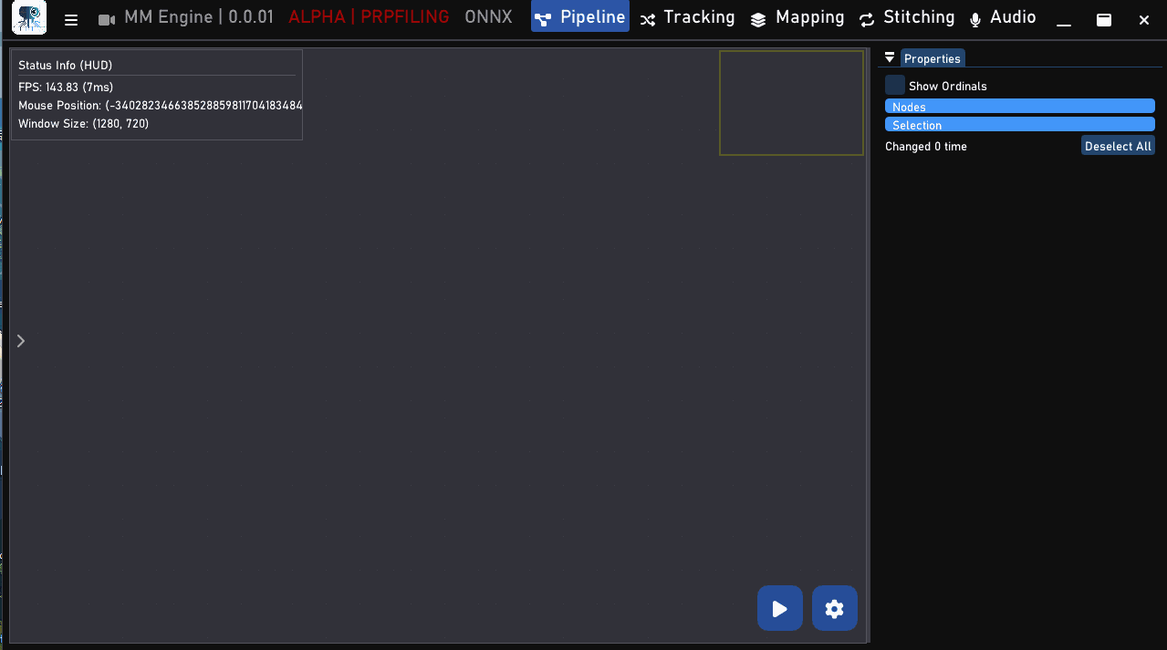Open the settings gear in the viewport

[x=834, y=608]
